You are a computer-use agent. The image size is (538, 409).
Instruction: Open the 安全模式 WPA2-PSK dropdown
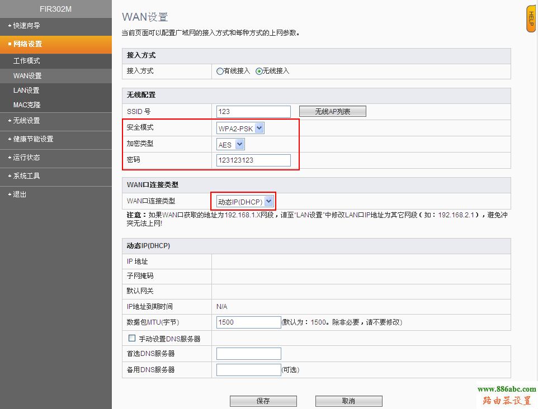pos(240,129)
